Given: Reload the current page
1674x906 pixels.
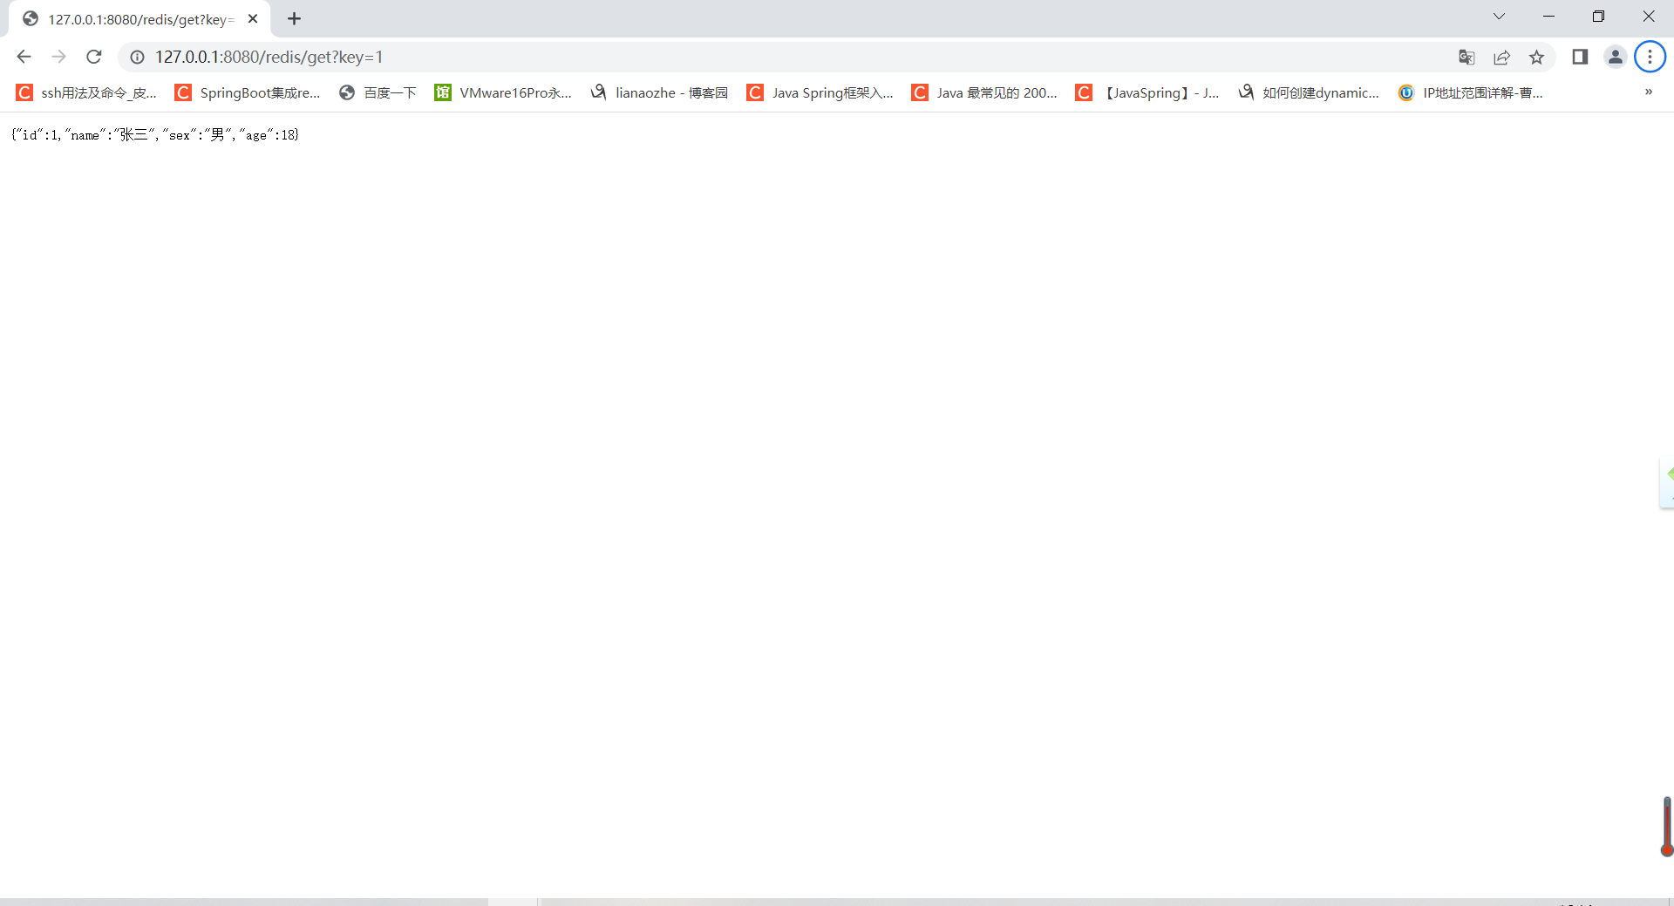Looking at the screenshot, I should click(93, 57).
